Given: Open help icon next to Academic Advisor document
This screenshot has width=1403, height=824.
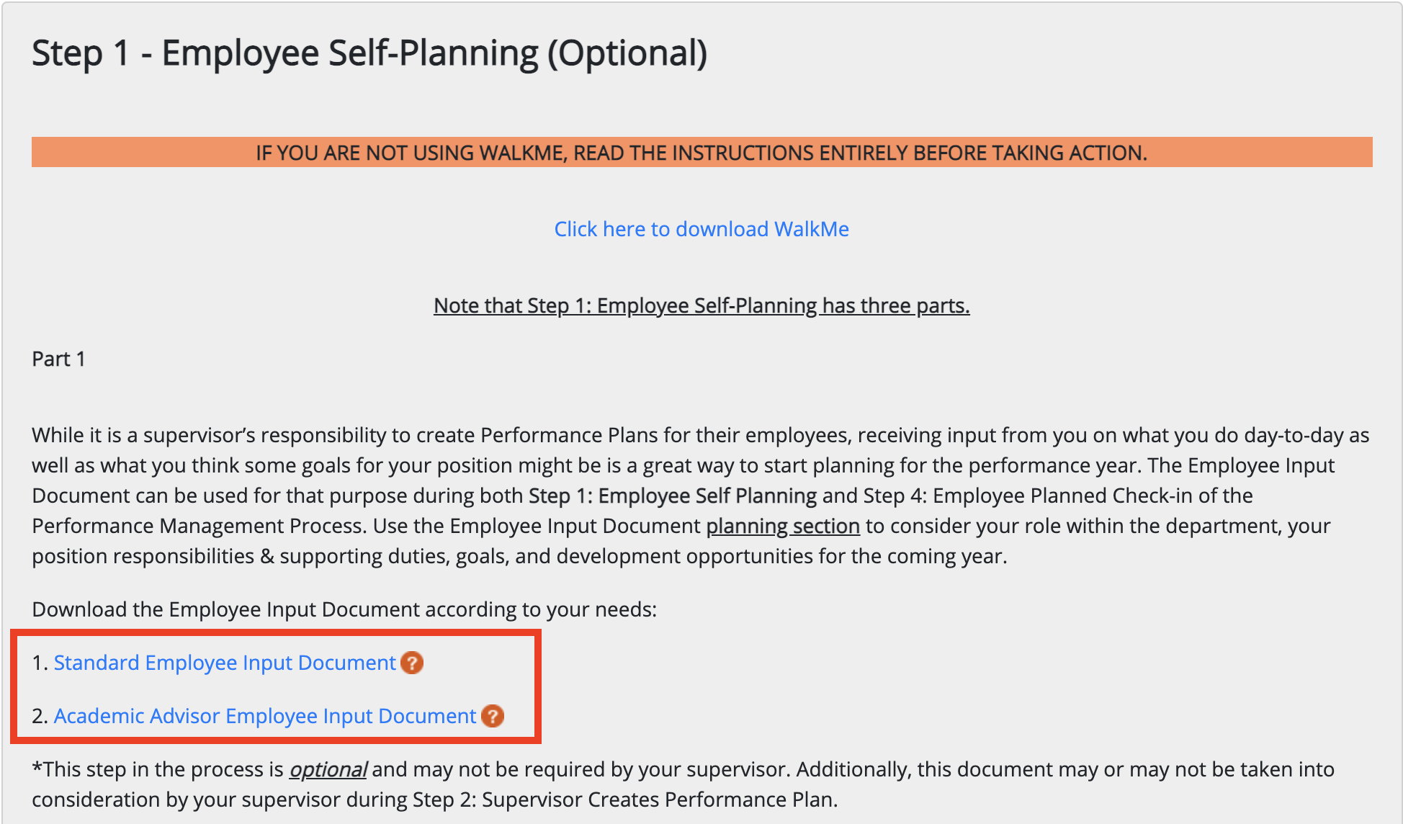Looking at the screenshot, I should coord(493,716).
